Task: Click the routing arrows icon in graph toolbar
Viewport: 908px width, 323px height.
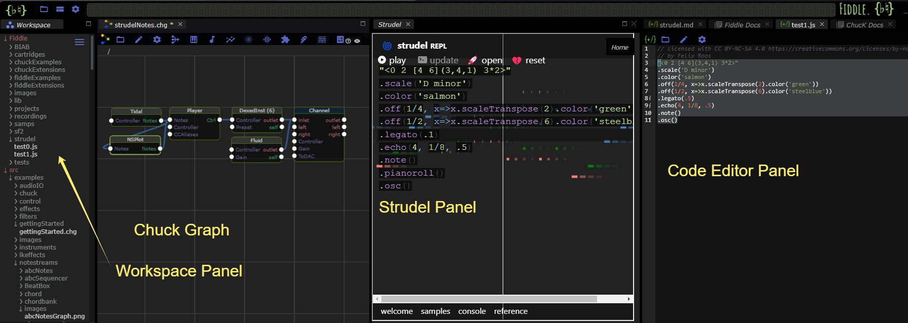Action: pyautogui.click(x=175, y=39)
